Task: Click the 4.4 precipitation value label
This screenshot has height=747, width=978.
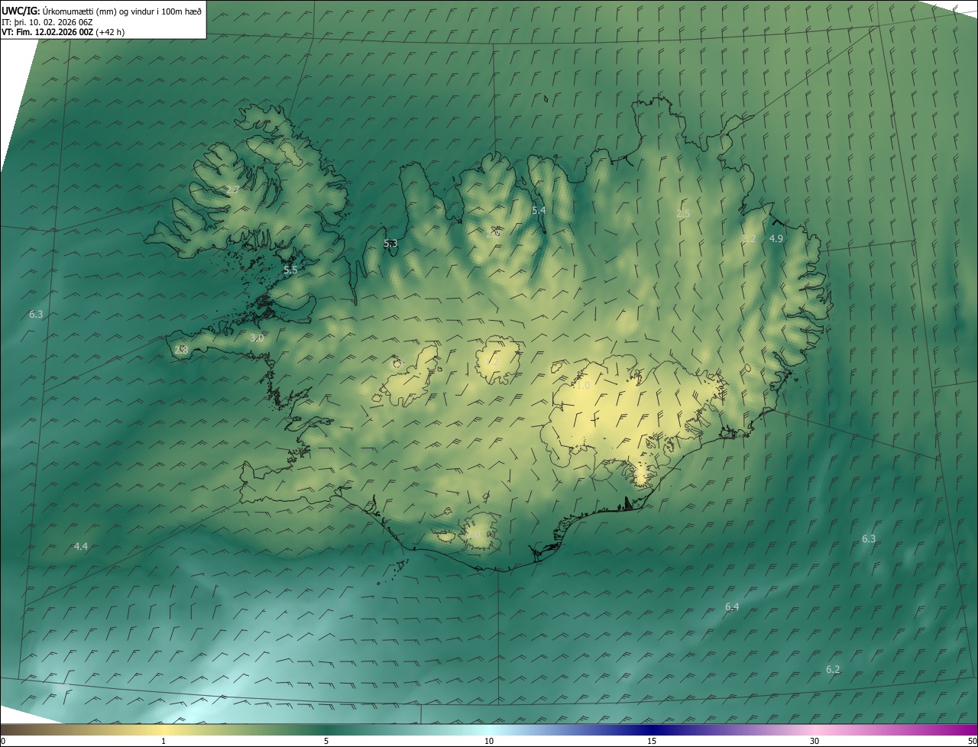Action: [x=80, y=546]
